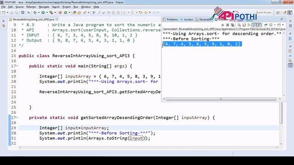Screen dimensions: 294x165
Task: Minimize the Console view panel
Action: click(x=282, y=19)
